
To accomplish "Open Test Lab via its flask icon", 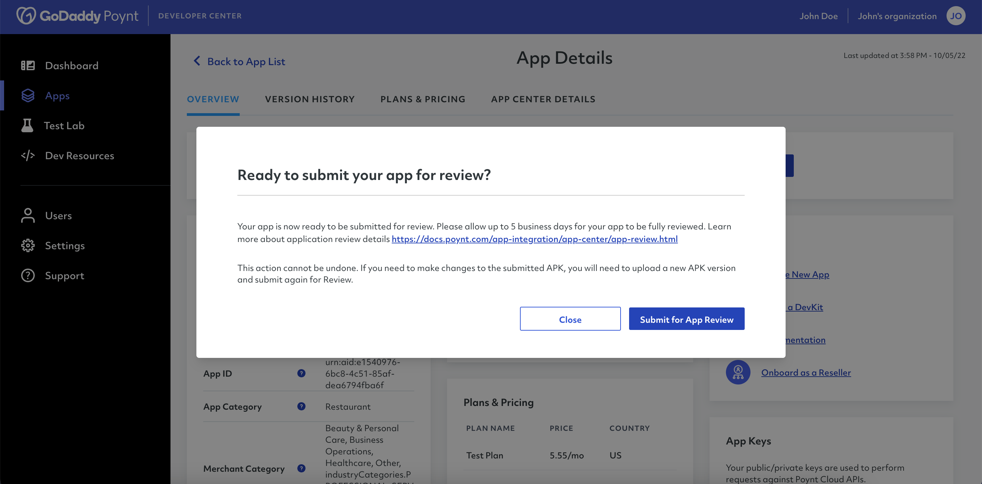I will tap(28, 125).
